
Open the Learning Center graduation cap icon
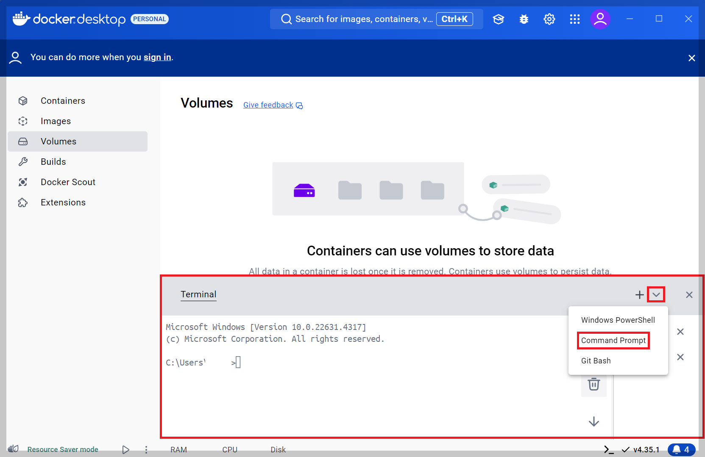[x=499, y=19]
